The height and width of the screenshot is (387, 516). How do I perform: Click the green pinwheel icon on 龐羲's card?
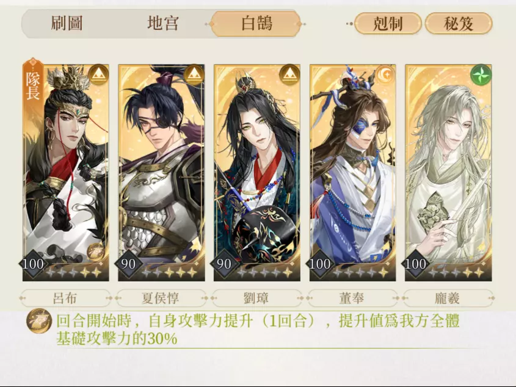(481, 74)
